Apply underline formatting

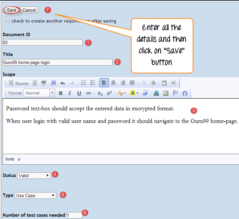click(79, 93)
